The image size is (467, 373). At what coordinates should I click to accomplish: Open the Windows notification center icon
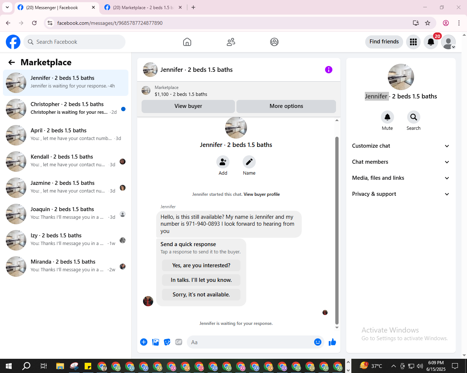(455, 366)
